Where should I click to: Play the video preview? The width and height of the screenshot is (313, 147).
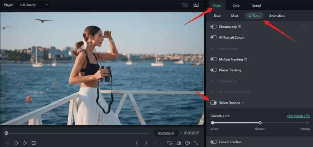pos(25,143)
